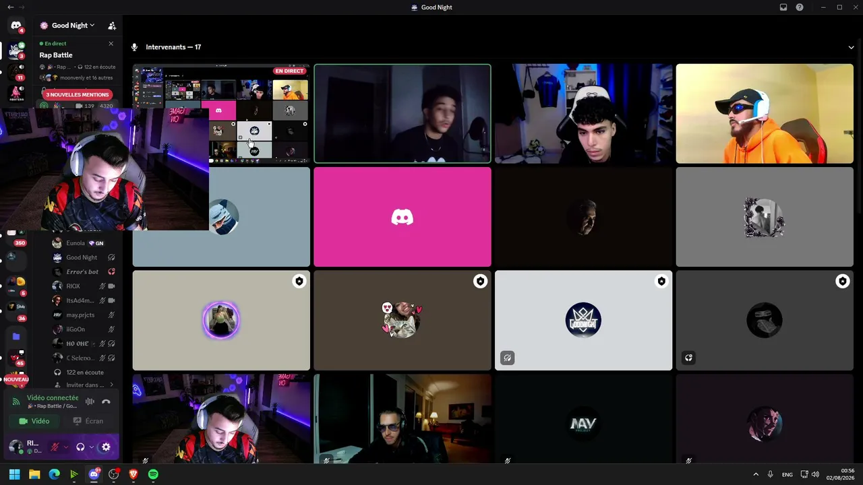Open the server with badge 11

pyautogui.click(x=16, y=71)
